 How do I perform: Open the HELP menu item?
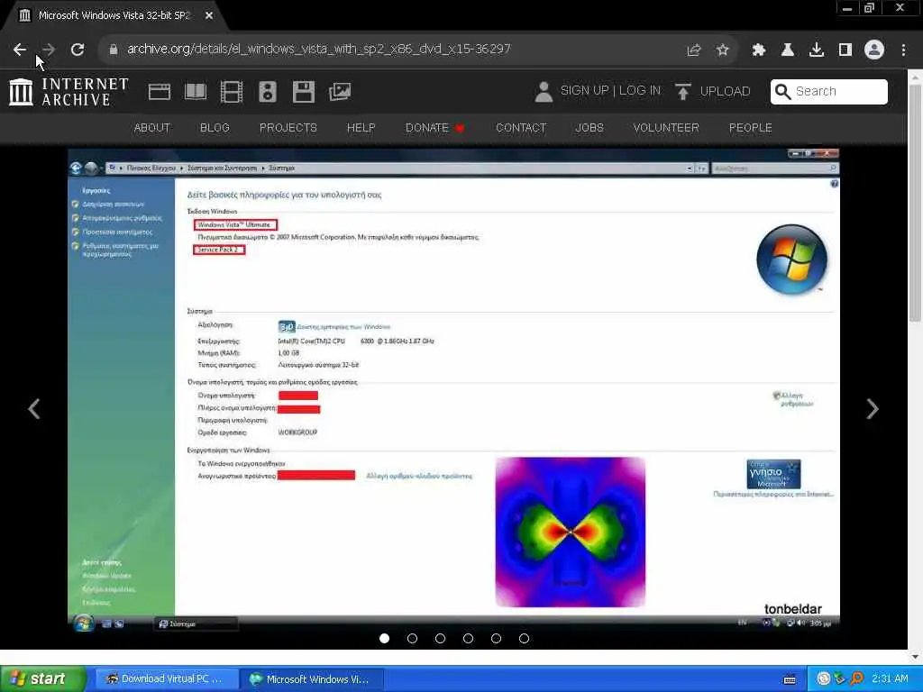(361, 128)
